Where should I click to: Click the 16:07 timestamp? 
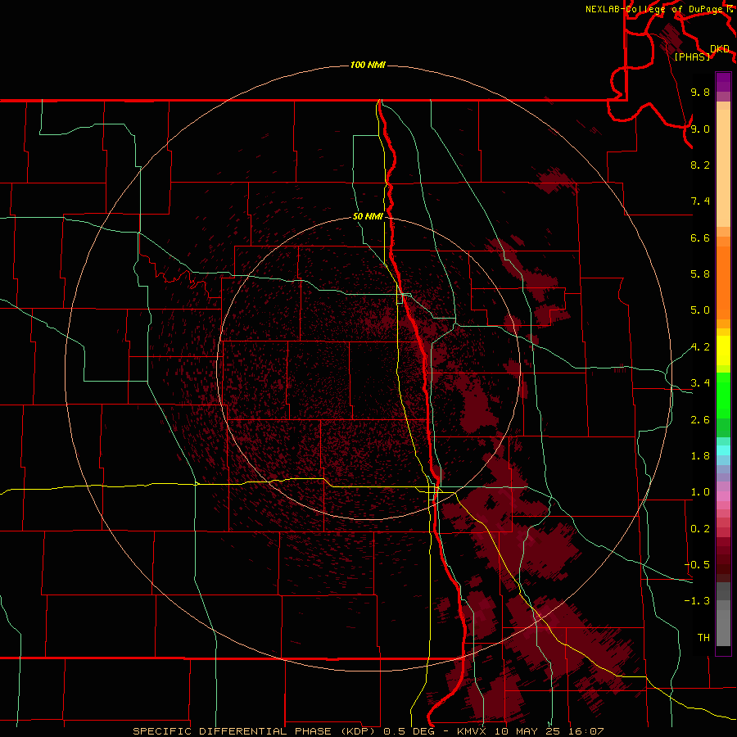586,731
